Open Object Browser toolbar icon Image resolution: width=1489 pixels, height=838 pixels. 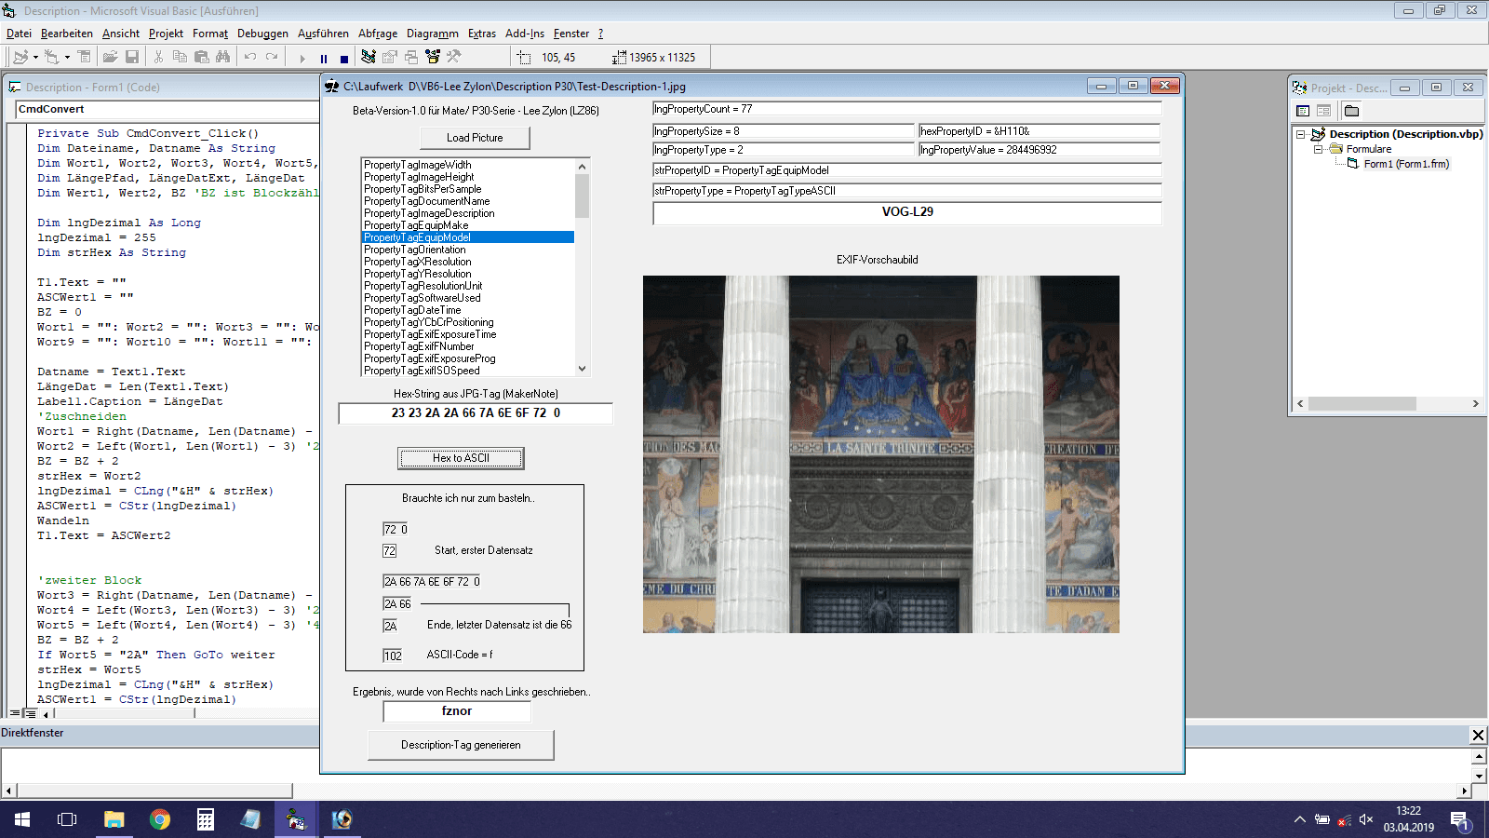coord(433,57)
